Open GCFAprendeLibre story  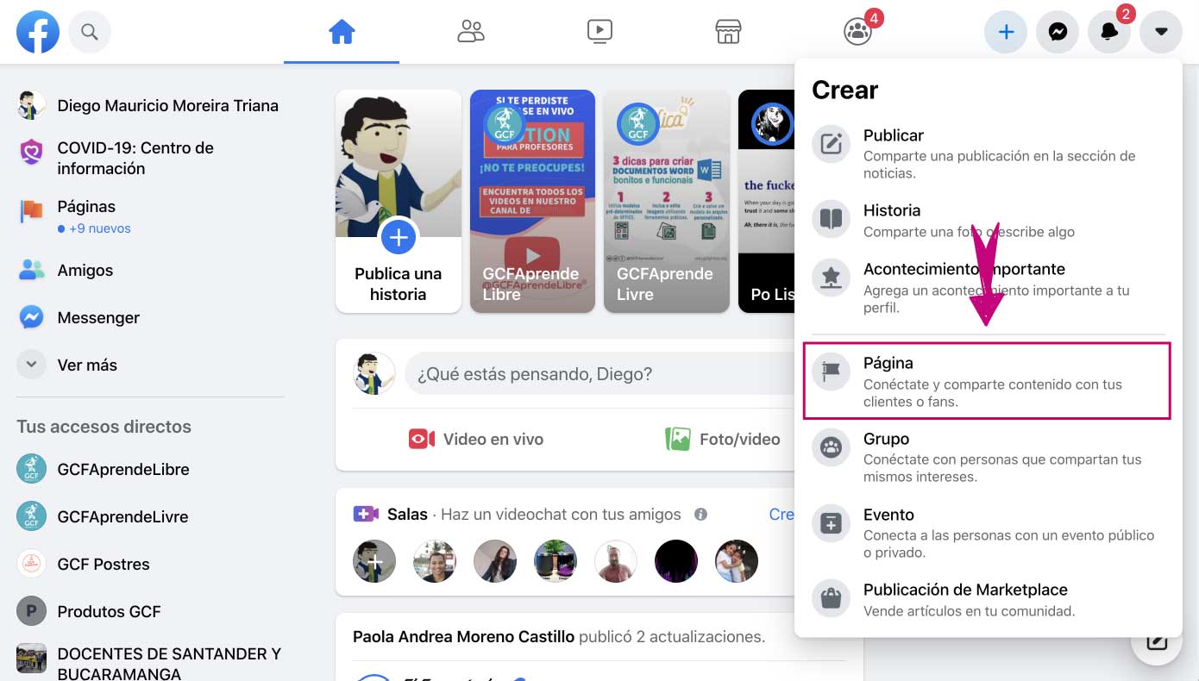point(532,201)
